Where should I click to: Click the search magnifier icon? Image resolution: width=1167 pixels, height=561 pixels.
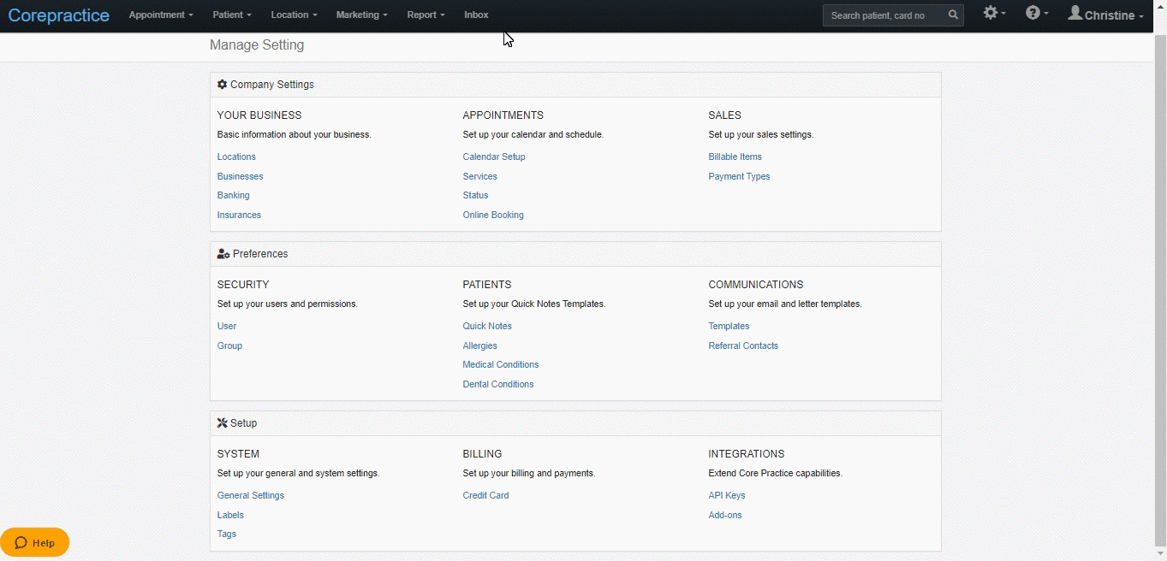[x=953, y=15]
